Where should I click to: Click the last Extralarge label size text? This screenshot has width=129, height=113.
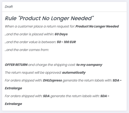point(13,104)
